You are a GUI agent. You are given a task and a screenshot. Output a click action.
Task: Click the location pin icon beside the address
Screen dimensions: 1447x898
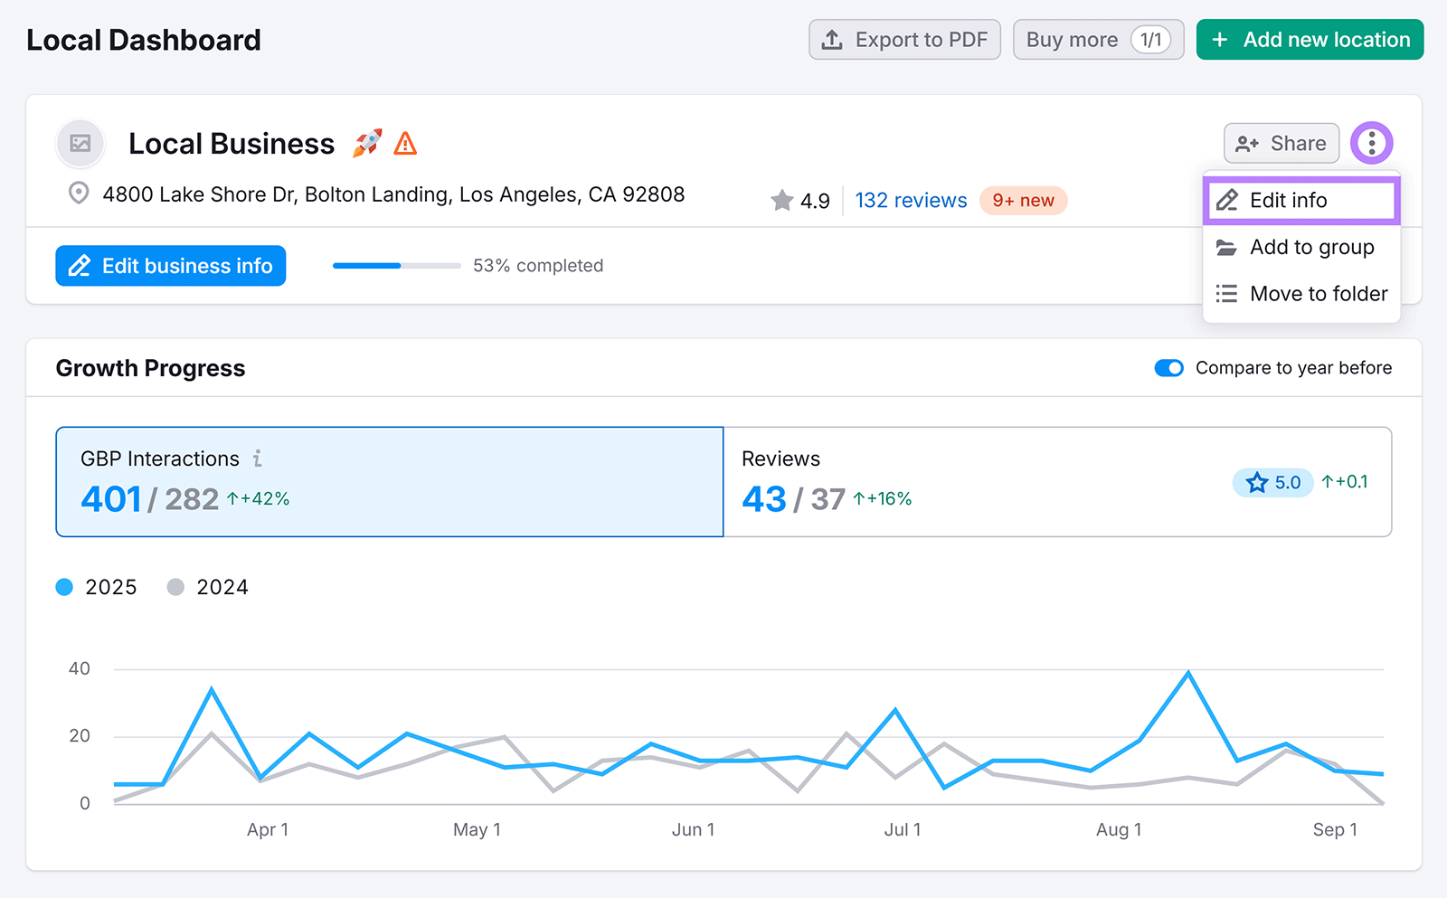[x=79, y=193]
